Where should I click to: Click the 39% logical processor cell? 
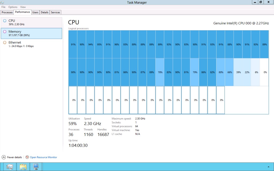(x=238, y=72)
